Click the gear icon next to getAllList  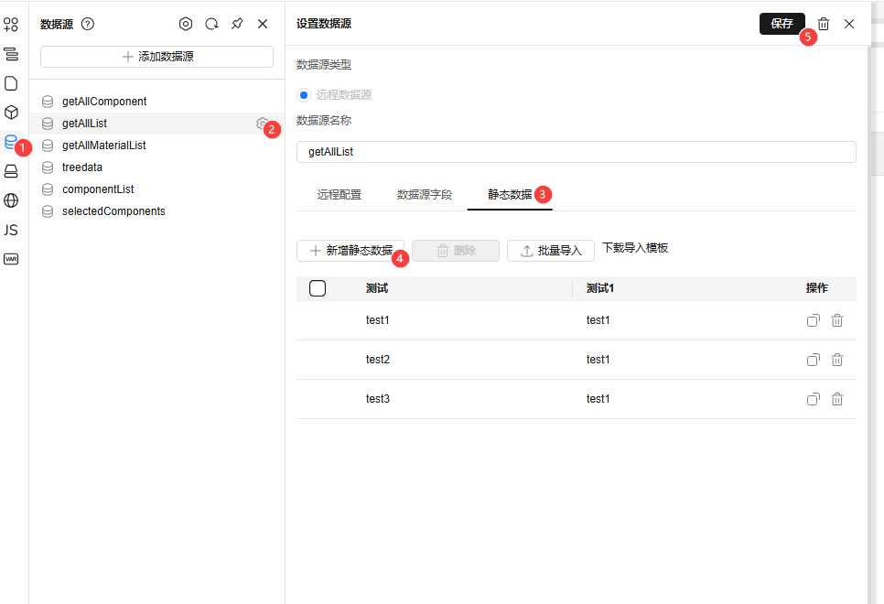[x=262, y=124]
